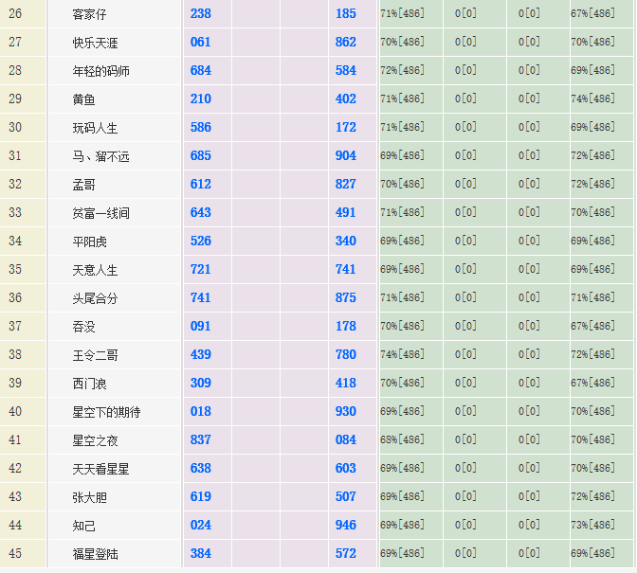Open user 孟哥 in row 32

pyautogui.click(x=84, y=185)
